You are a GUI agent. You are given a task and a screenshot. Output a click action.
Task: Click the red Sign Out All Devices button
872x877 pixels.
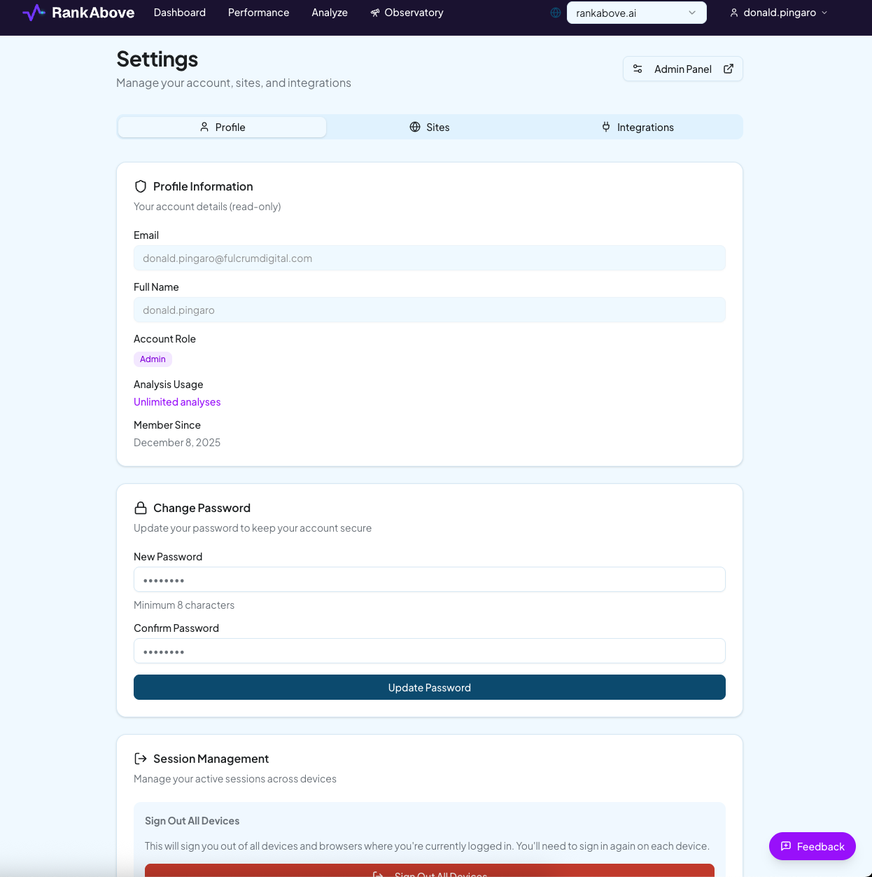[430, 870]
